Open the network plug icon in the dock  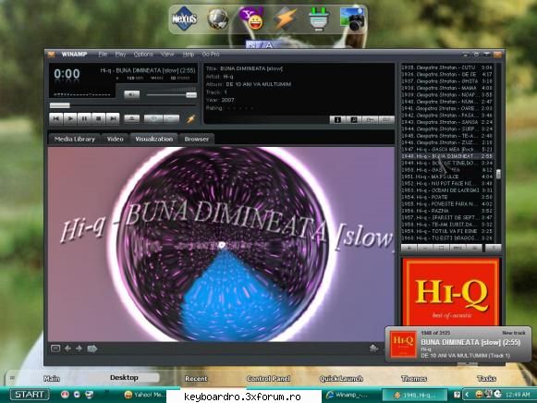click(x=318, y=18)
